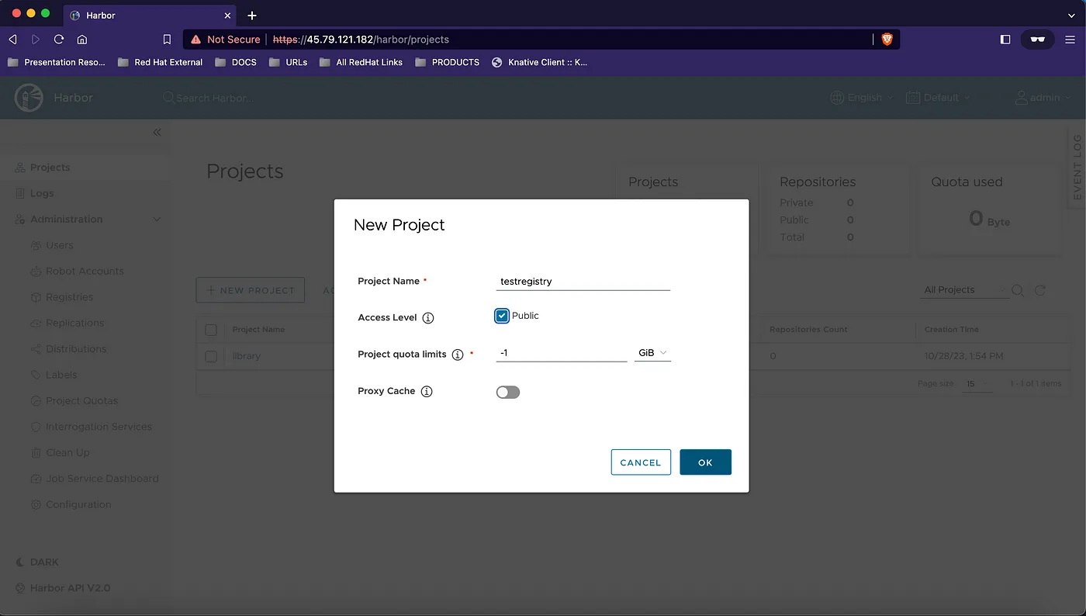The height and width of the screenshot is (616, 1086).
Task: Open the All Projects filter dropdown
Action: click(964, 290)
